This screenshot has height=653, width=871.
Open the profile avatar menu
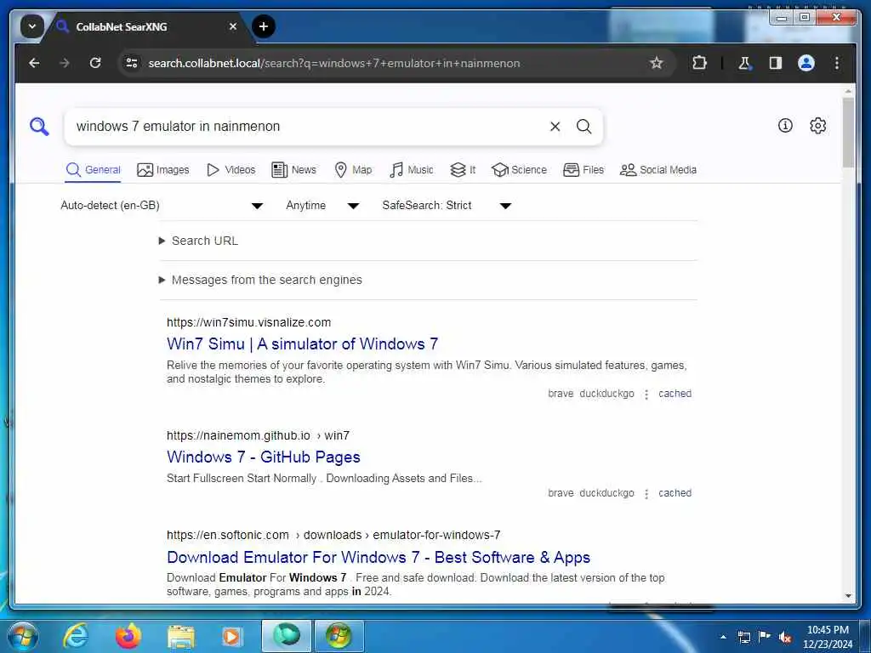point(806,63)
